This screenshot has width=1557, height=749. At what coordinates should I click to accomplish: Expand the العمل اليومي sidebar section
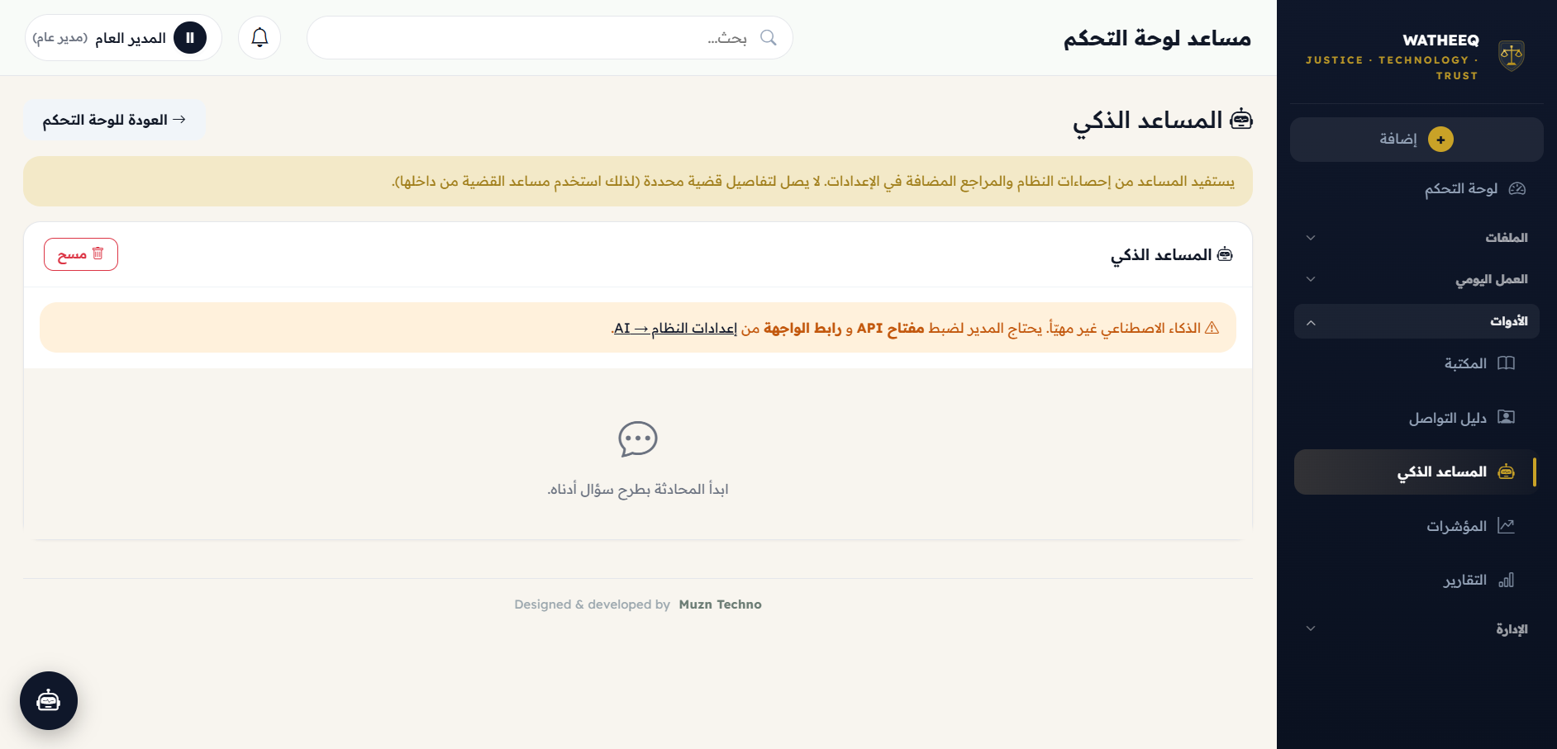click(x=1417, y=279)
